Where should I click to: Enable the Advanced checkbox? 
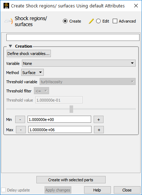click(115, 21)
